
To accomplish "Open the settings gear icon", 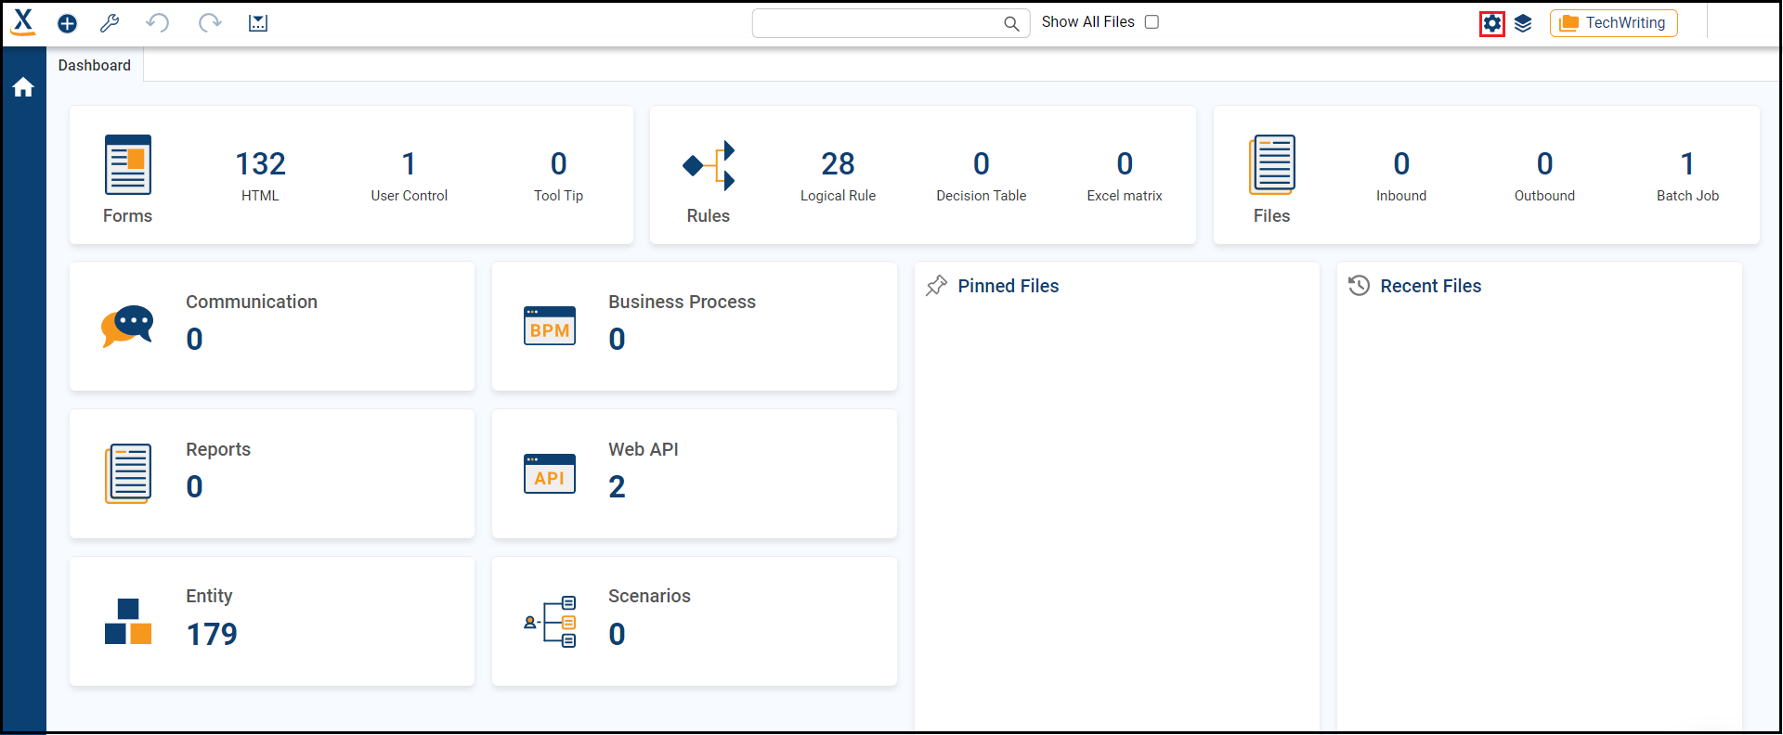I will 1491,23.
